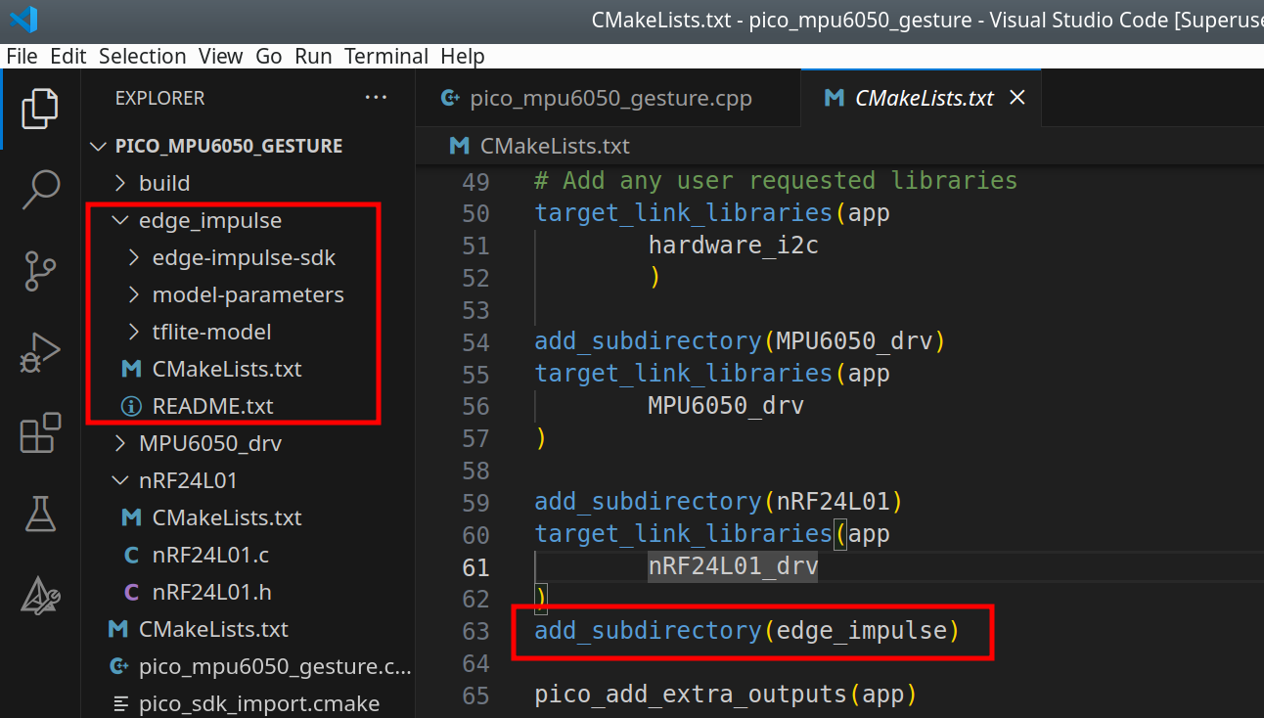
Task: Click the C++ icon on pico_mpu6050_gesture.cpp tab
Action: 451,98
